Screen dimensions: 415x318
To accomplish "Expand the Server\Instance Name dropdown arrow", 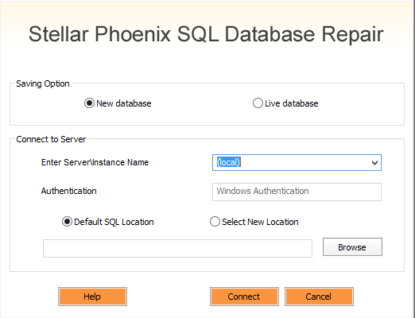I will 374,163.
